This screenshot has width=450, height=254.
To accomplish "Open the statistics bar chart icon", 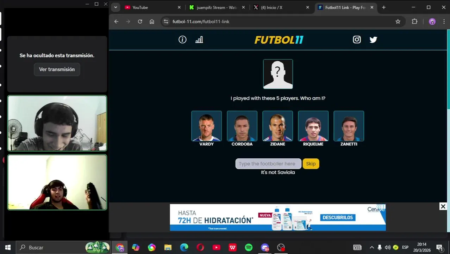I will coord(199,40).
